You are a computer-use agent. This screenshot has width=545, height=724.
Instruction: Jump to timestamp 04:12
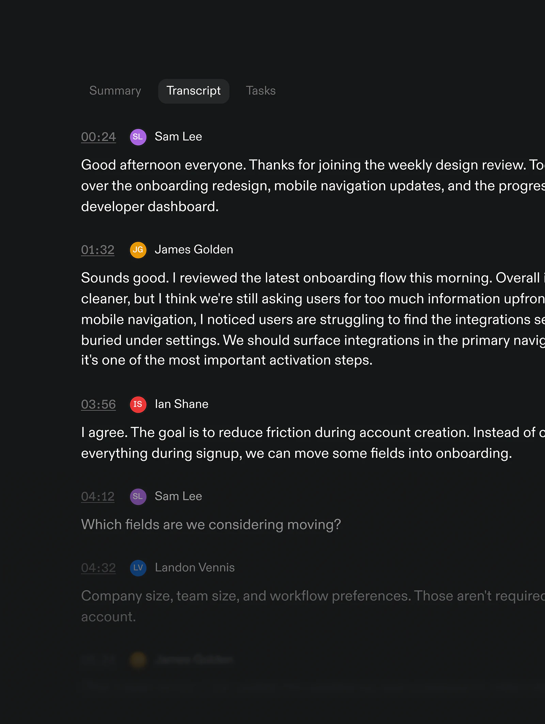point(98,496)
